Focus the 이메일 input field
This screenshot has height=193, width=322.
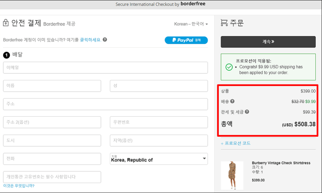[x=105, y=68]
